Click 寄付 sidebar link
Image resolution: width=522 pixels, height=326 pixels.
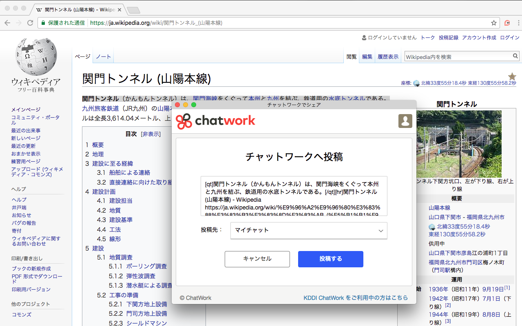click(x=16, y=231)
